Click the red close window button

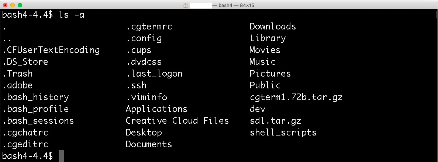[5, 5]
